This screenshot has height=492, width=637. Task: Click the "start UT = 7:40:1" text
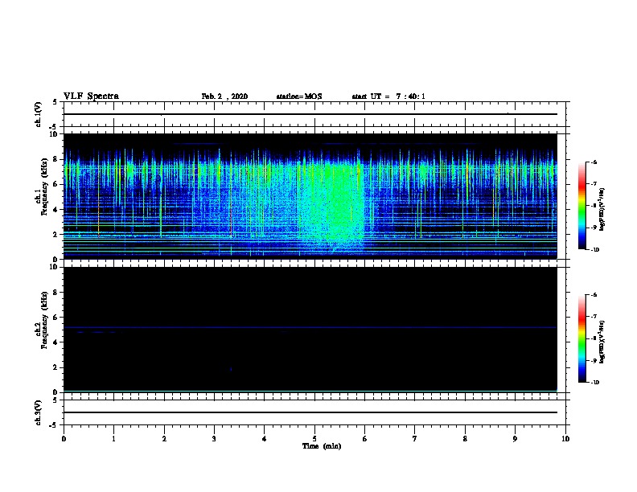[x=388, y=96]
